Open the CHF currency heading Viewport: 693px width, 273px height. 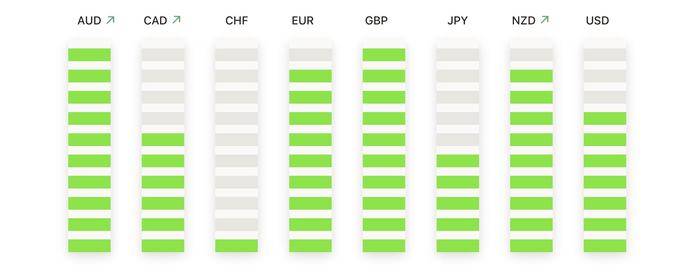pos(237,21)
